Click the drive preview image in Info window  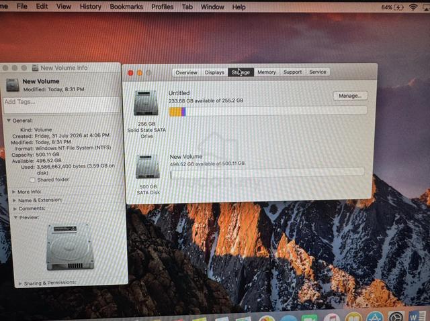point(70,247)
